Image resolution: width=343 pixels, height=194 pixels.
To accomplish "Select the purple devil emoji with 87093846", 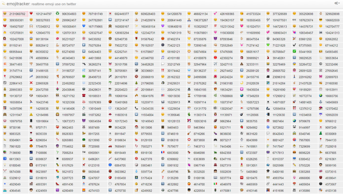I will tap(215, 39).
